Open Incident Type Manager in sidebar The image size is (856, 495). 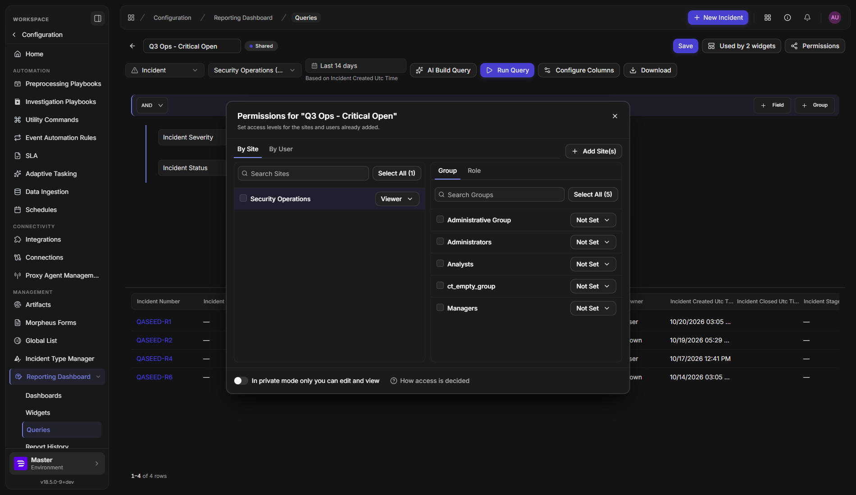(57, 359)
